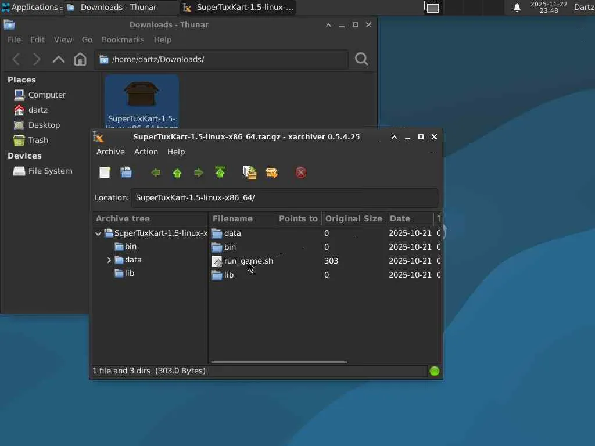Open the Thunar File menu
Viewport: 595px width, 446px height.
coord(15,40)
